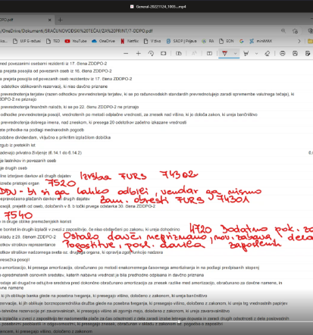Select the DDPO.pdf browser tab

click(x=24, y=20)
